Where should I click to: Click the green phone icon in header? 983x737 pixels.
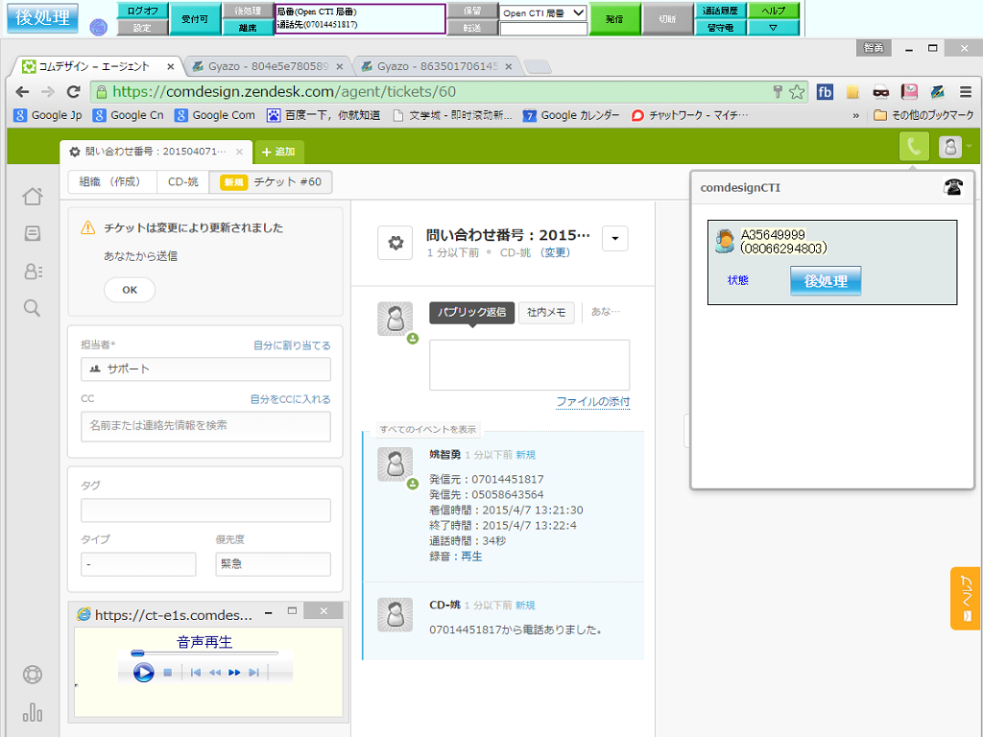pos(914,147)
